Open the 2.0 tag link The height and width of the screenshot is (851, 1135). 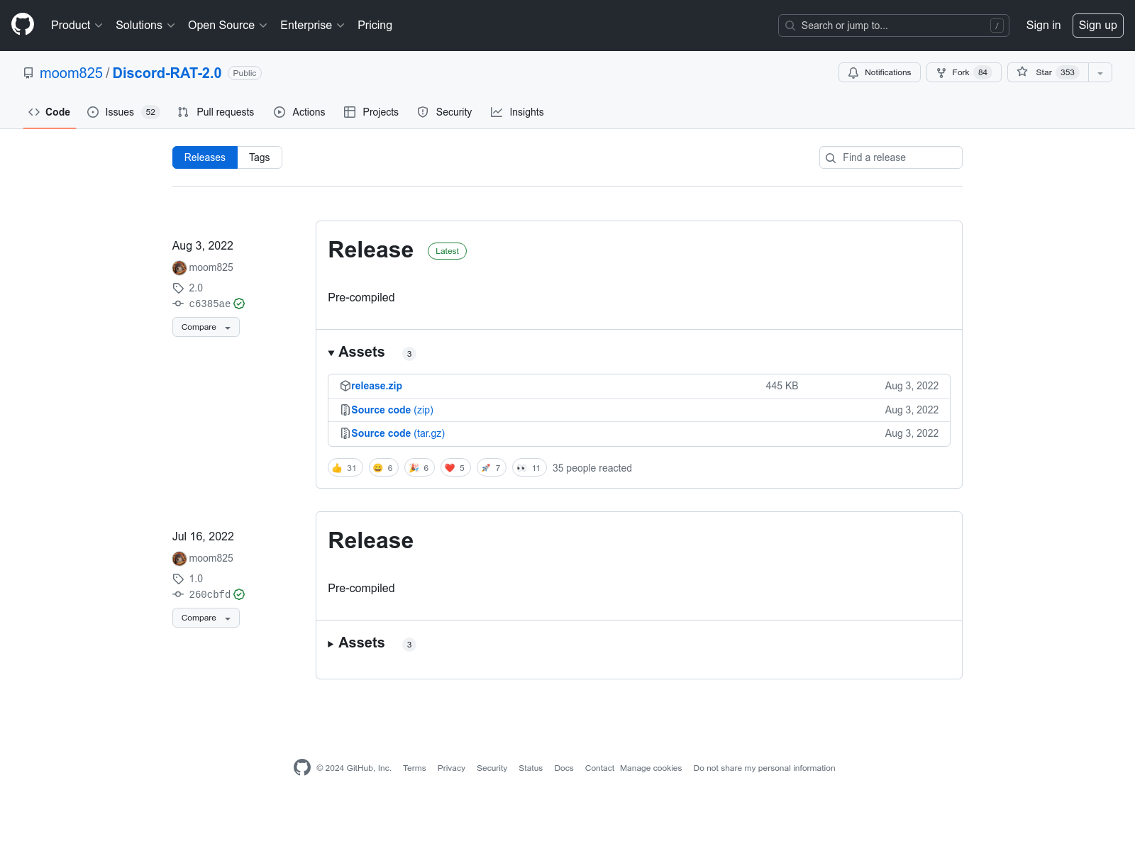196,288
